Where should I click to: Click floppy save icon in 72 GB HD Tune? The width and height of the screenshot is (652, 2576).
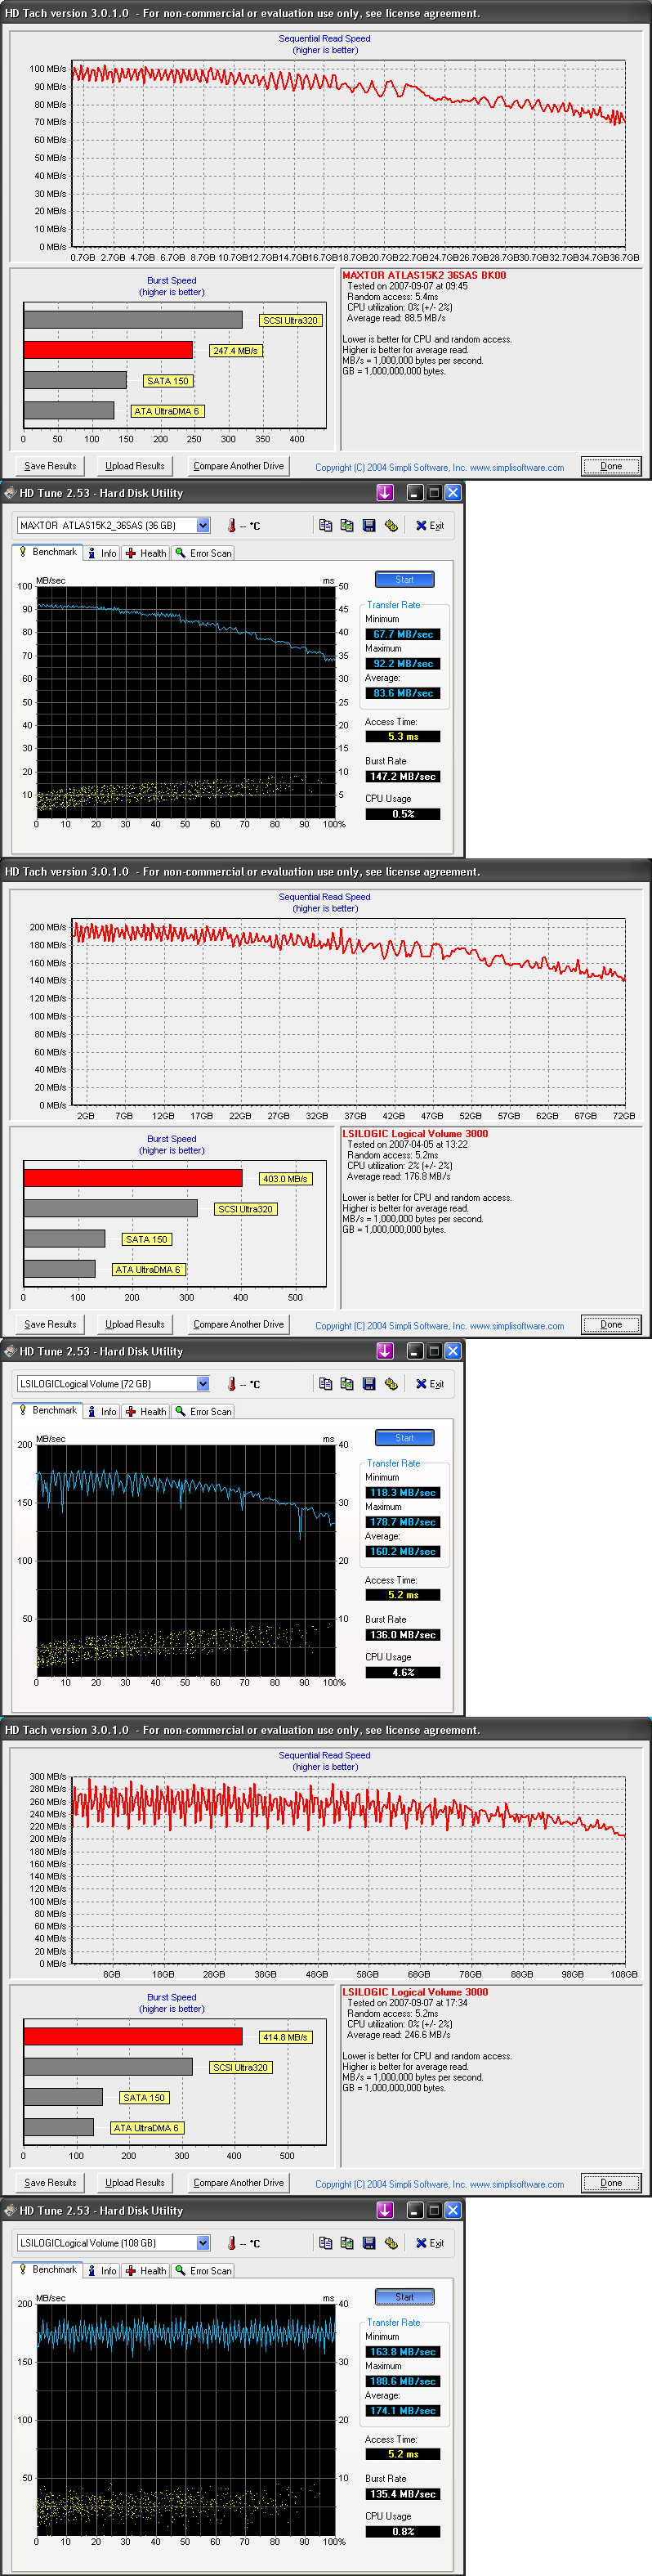click(369, 1383)
